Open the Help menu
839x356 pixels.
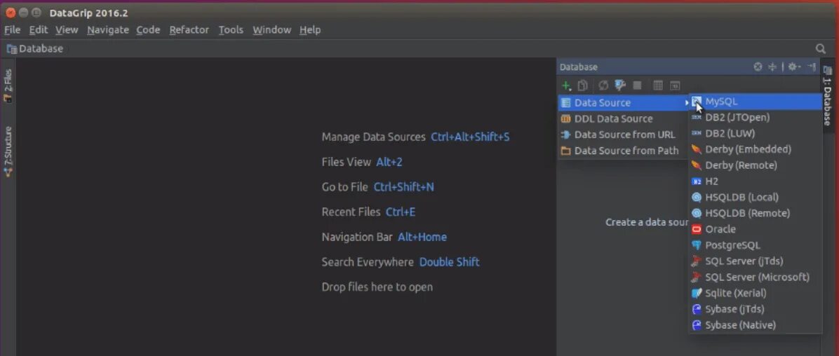click(x=310, y=30)
